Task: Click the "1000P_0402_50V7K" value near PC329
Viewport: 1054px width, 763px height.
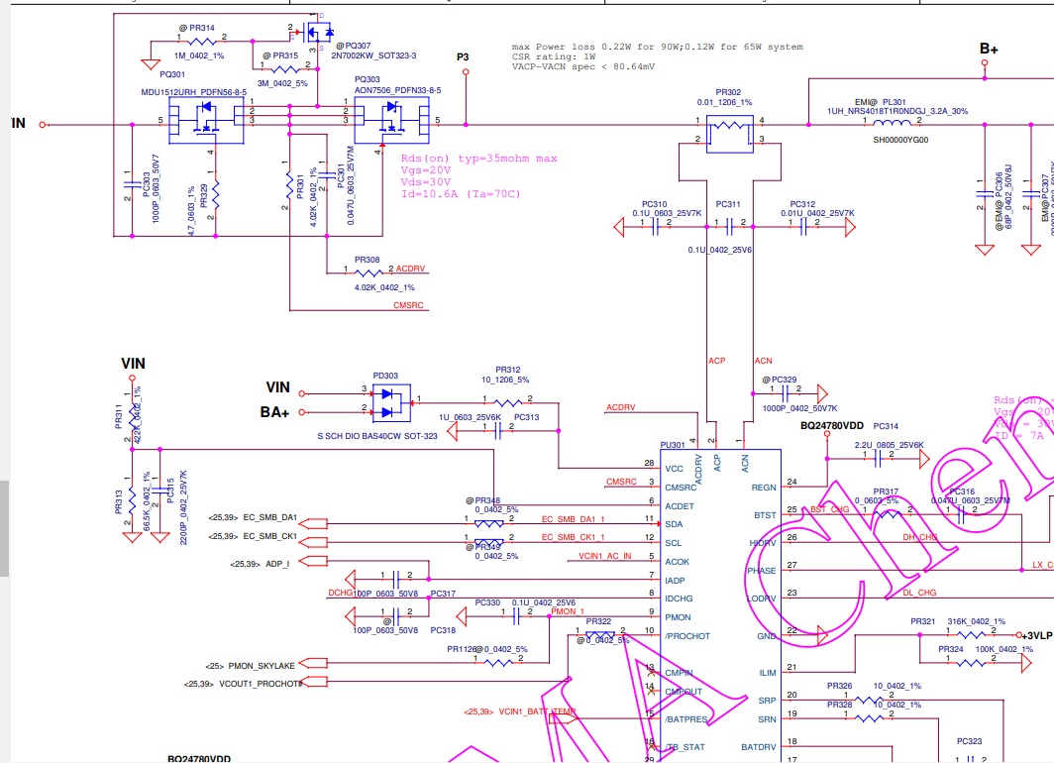Action: (x=800, y=408)
